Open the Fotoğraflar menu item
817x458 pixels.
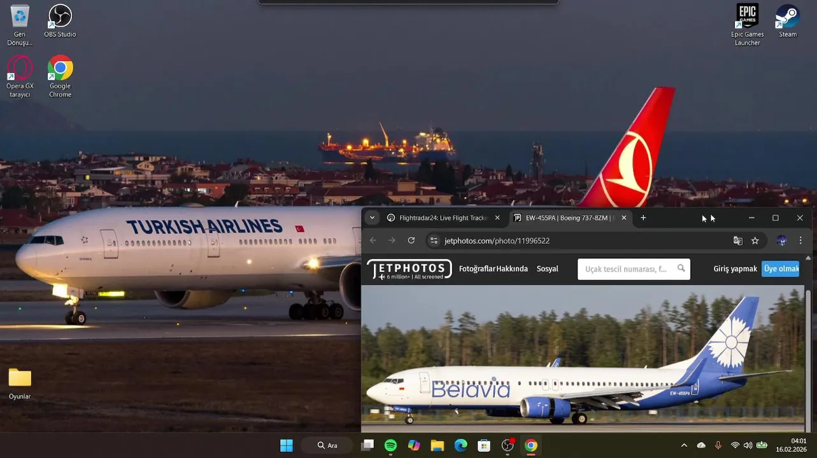tap(476, 269)
